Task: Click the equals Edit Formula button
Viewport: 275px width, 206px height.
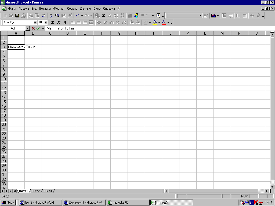Action: 43,28
